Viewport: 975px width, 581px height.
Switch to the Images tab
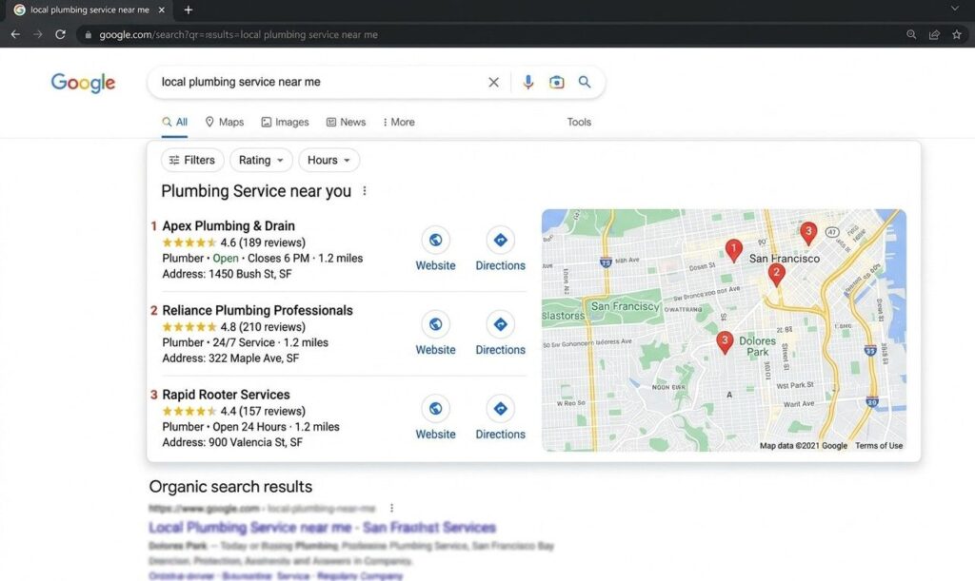tap(285, 123)
